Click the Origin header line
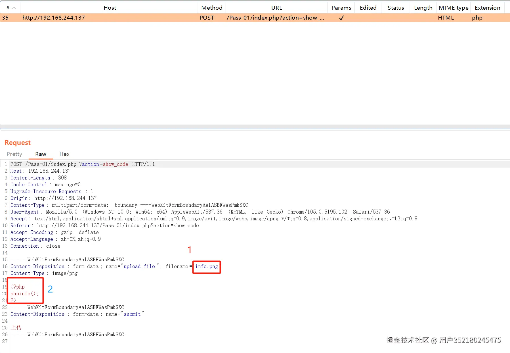 tap(53, 198)
